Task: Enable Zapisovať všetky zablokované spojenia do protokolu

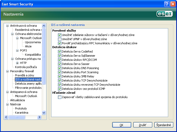Action: coord(60,97)
